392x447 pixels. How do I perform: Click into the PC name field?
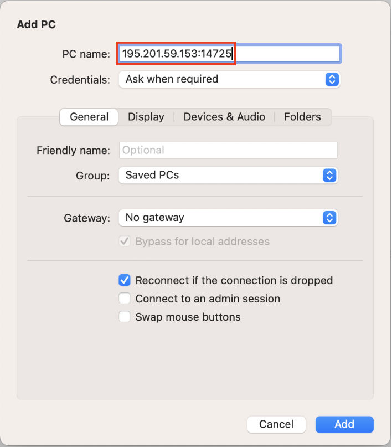229,54
